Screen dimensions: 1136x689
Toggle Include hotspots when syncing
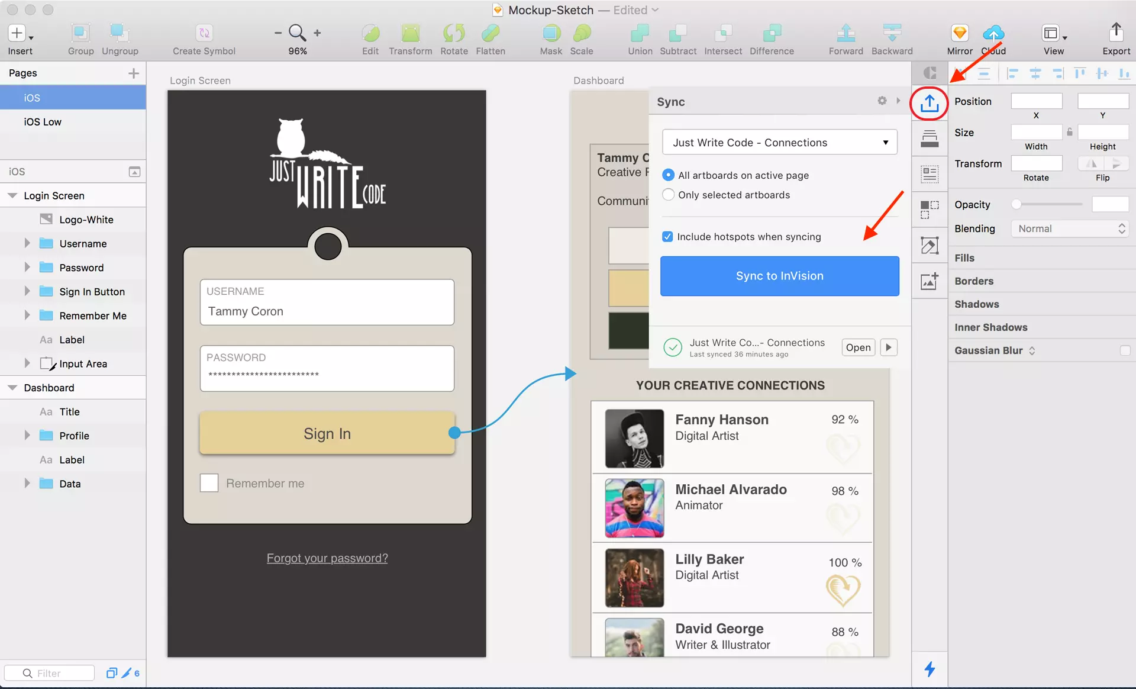pos(667,237)
